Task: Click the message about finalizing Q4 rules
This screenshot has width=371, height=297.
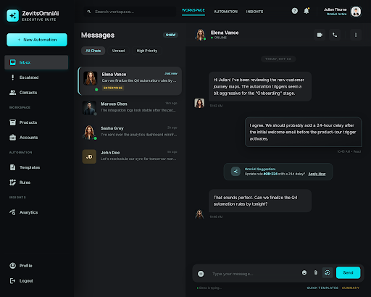Action: tap(260, 201)
